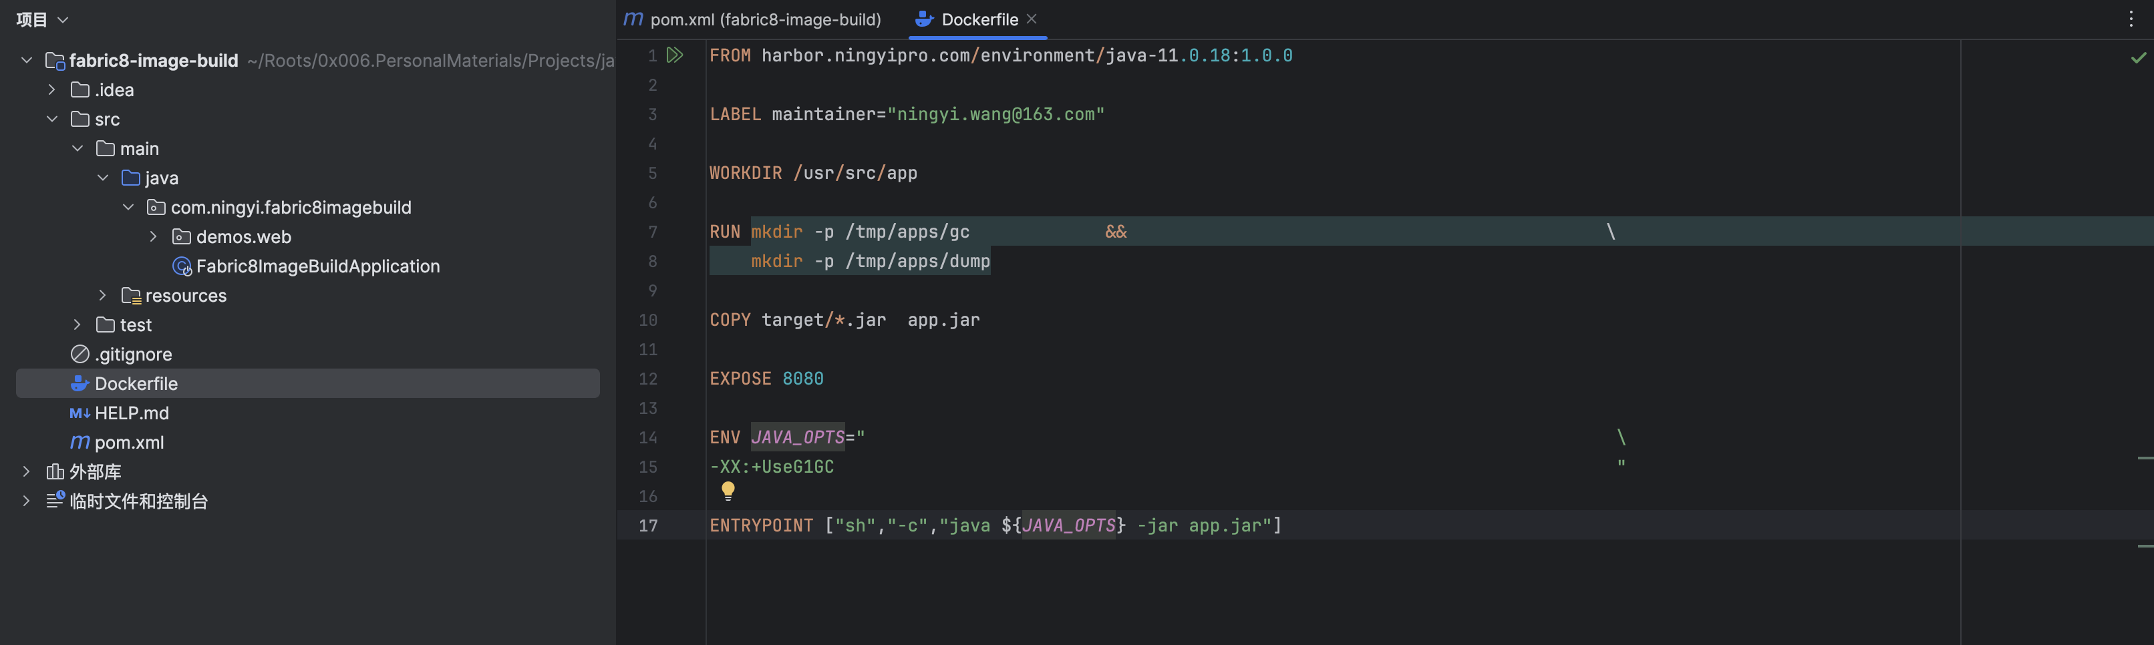Click the src folder icon
2154x645 pixels.
80,119
